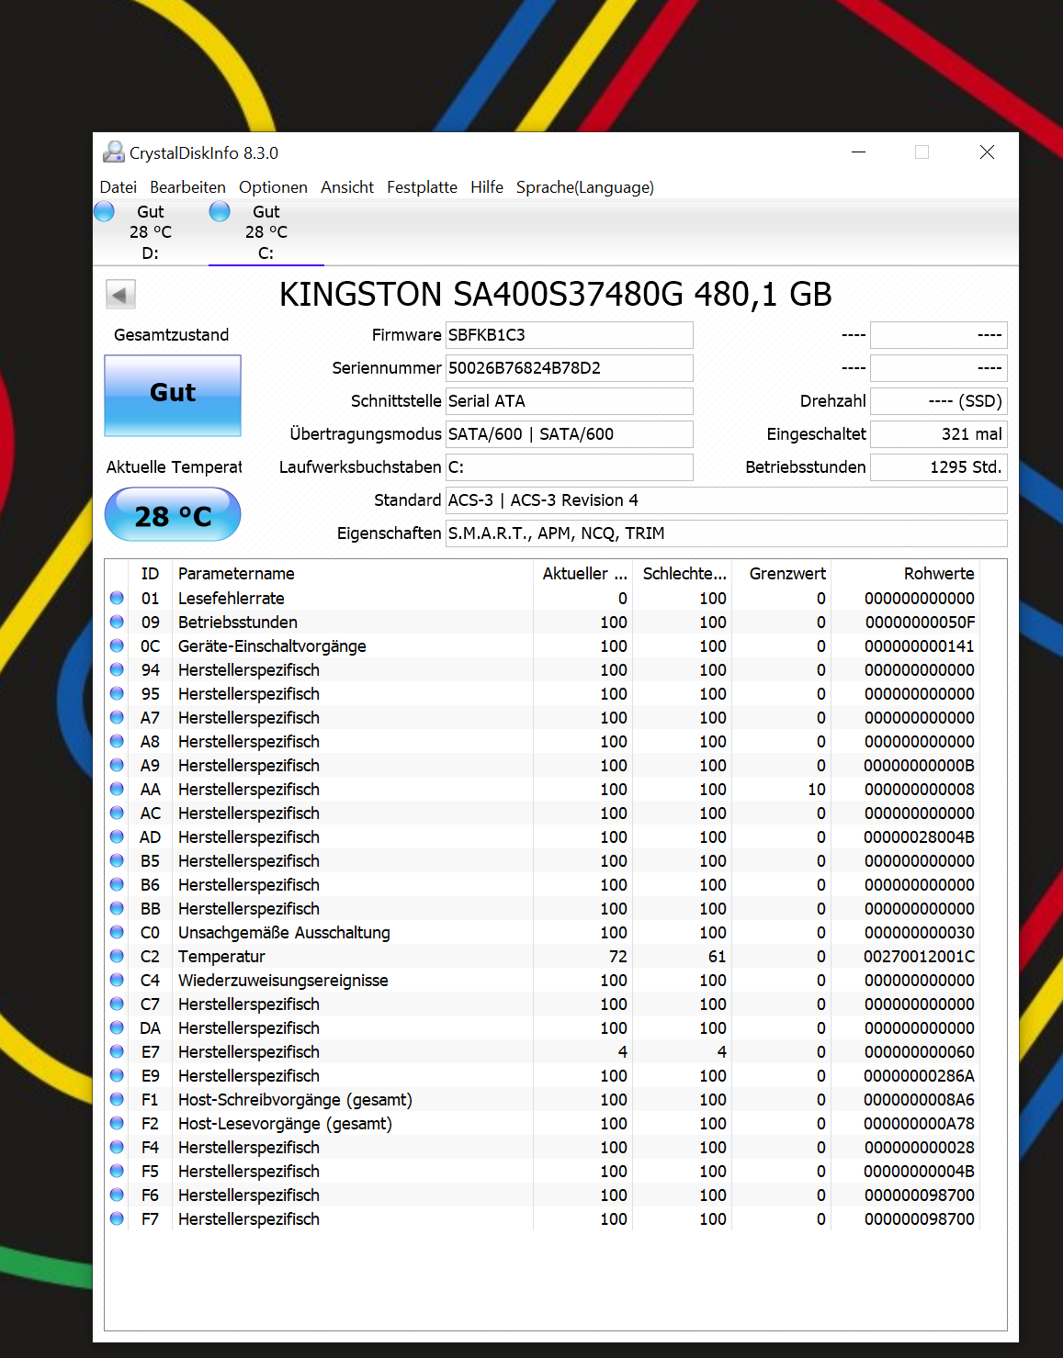1063x1358 pixels.
Task: Open the Hilfe menu
Action: click(487, 187)
